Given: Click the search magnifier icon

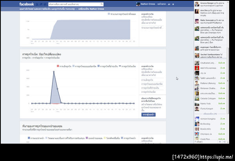Looking at the screenshot, I should (101, 4).
